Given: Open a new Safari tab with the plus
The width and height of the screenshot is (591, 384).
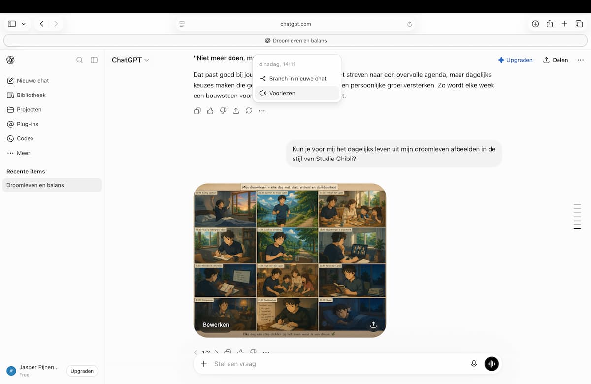Looking at the screenshot, I should pos(565,24).
